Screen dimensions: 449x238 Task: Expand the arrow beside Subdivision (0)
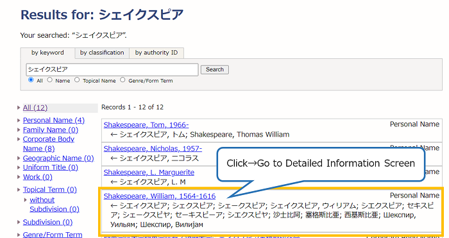click(19, 222)
